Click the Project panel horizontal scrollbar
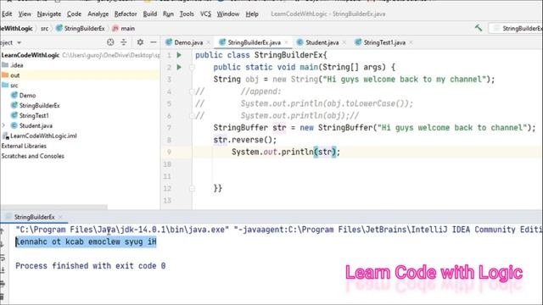 pyautogui.click(x=54, y=207)
